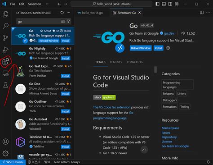Expand the overflow menu ellipsis in menu bar
This screenshot has height=165, width=213.
coord(48,4)
